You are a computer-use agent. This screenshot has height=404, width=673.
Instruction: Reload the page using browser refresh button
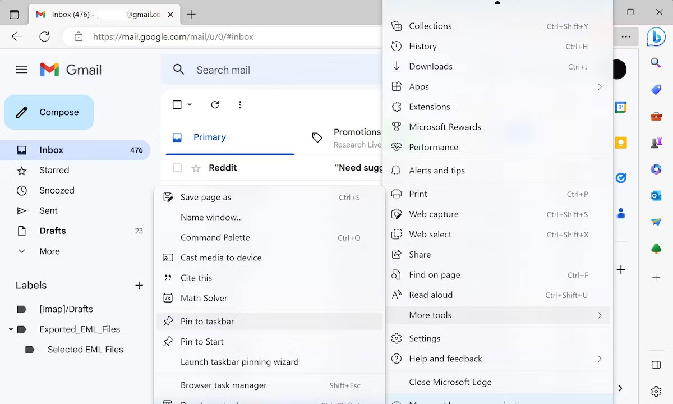[44, 36]
